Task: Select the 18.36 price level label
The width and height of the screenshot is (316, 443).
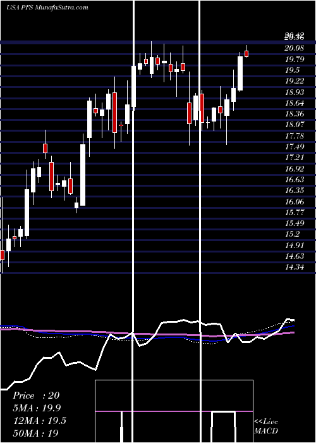Action: [295, 114]
